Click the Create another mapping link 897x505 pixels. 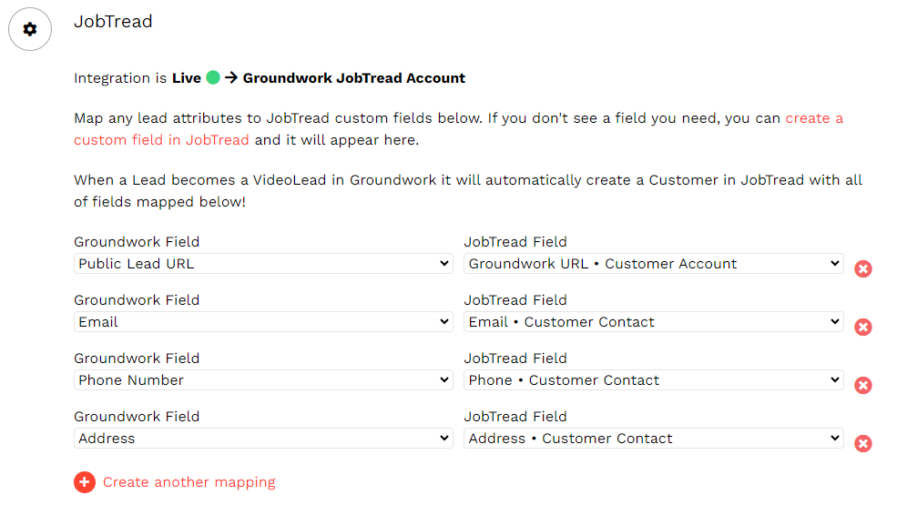[x=189, y=482]
